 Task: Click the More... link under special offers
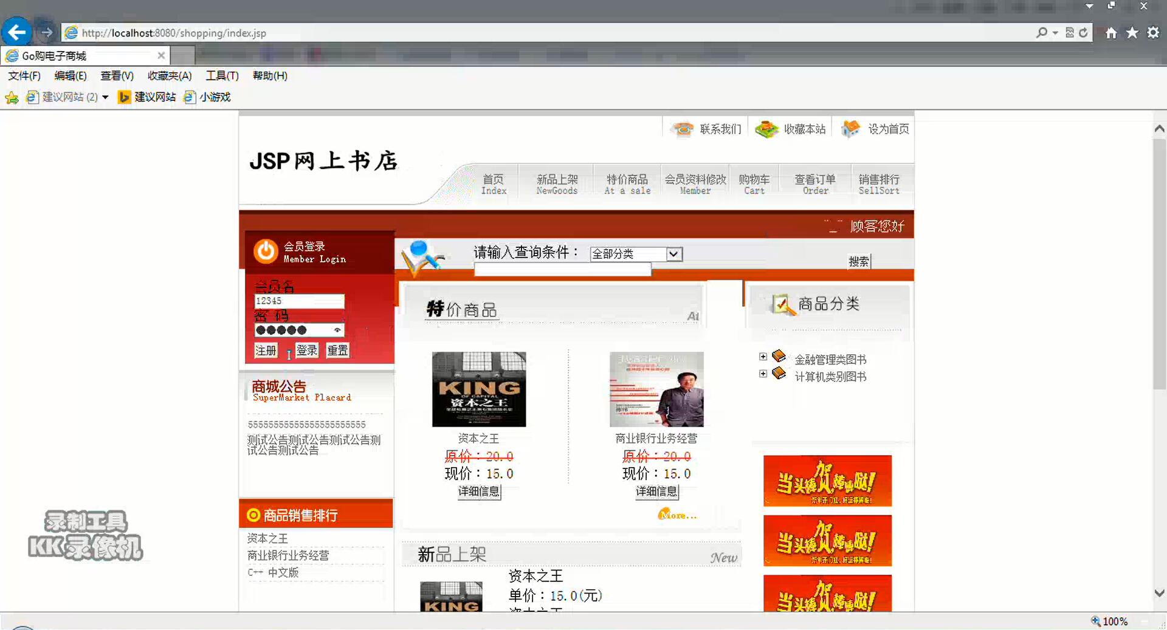click(677, 515)
